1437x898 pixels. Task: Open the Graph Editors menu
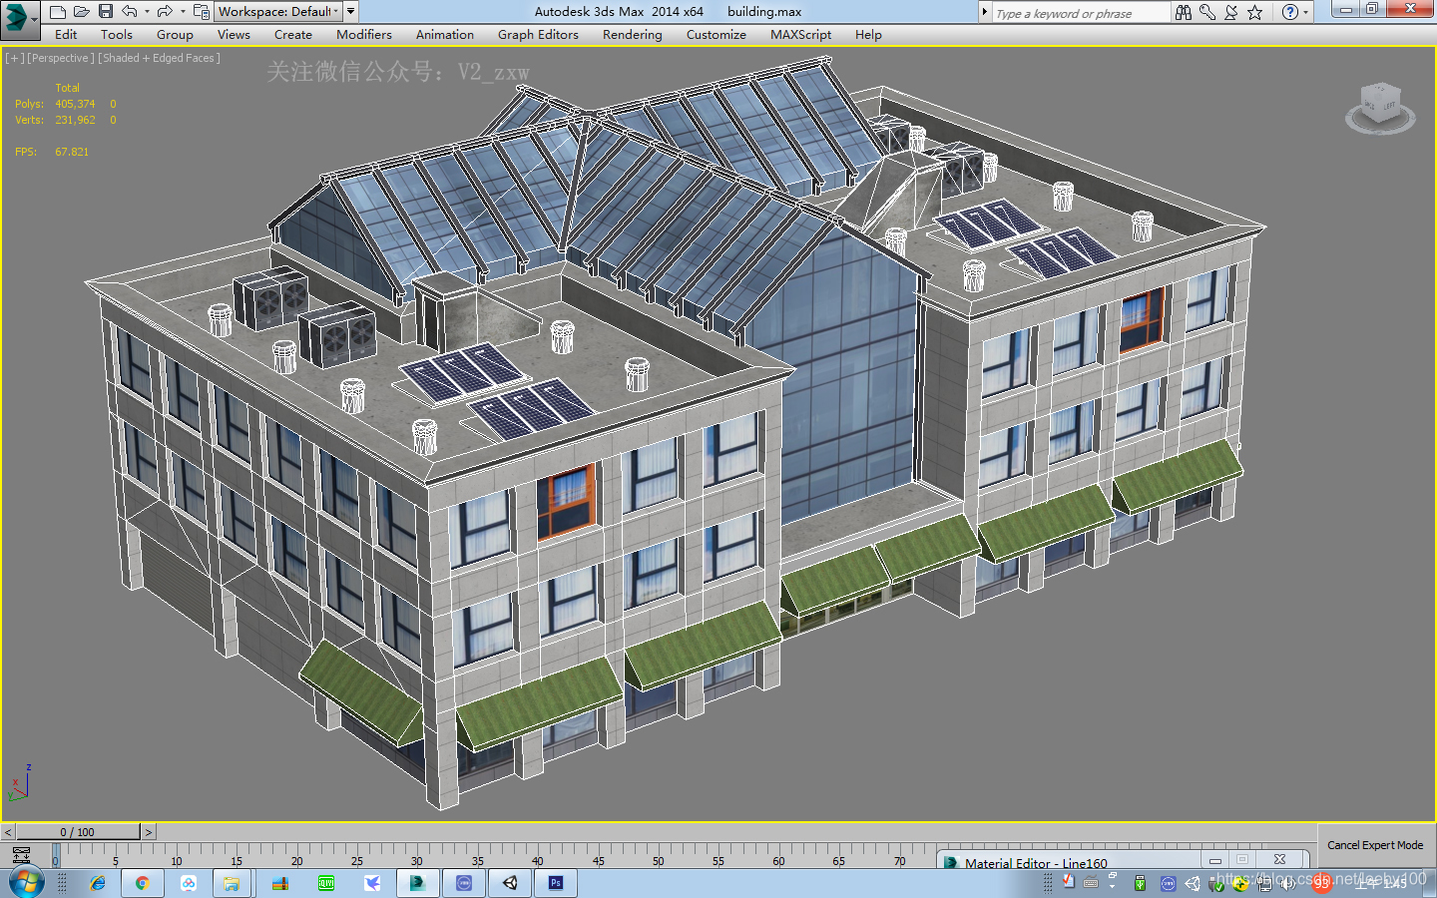pyautogui.click(x=538, y=35)
